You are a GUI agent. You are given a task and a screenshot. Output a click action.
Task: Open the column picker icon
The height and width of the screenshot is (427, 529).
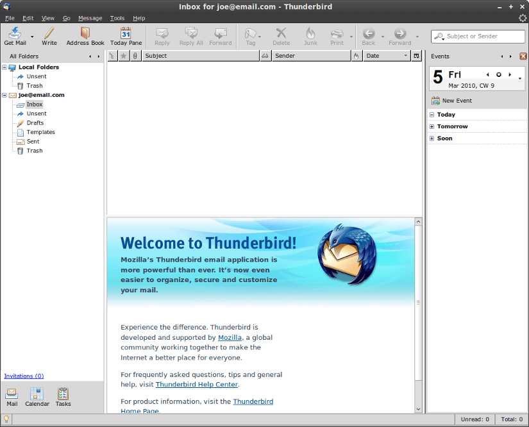pyautogui.click(x=417, y=56)
